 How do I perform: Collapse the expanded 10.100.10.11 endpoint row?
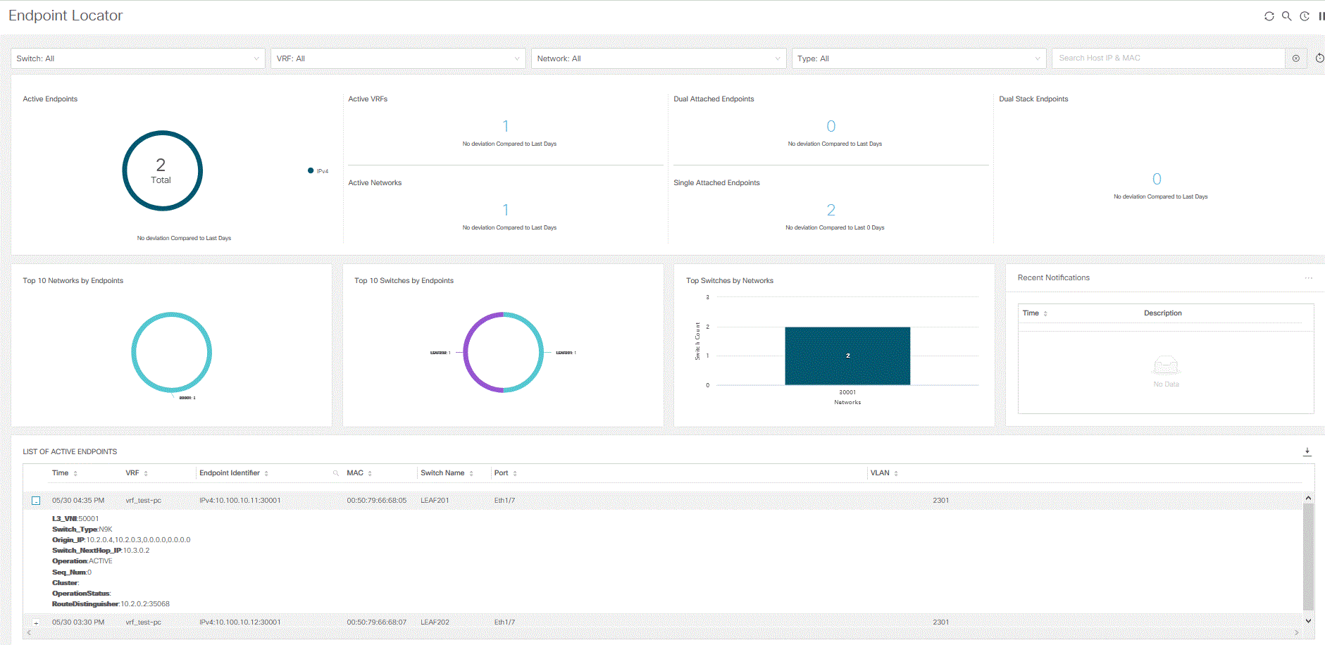coord(36,501)
